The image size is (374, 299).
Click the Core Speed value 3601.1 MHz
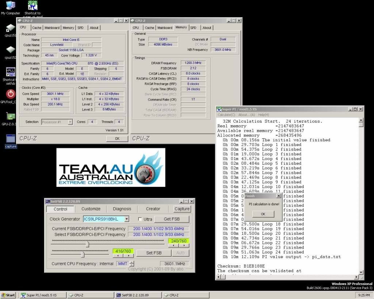click(55, 94)
